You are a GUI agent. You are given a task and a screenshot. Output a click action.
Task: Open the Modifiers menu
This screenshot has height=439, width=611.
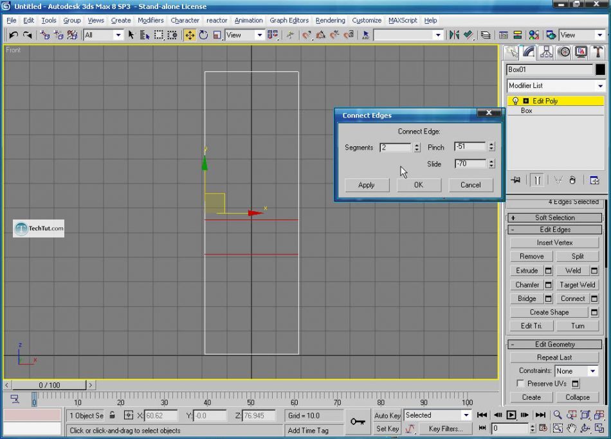[x=150, y=21]
